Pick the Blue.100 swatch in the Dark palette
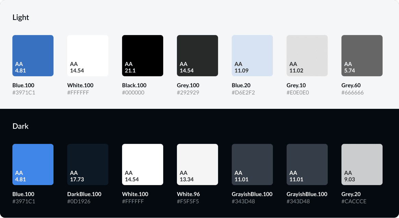This screenshot has width=399, height=218. point(33,164)
